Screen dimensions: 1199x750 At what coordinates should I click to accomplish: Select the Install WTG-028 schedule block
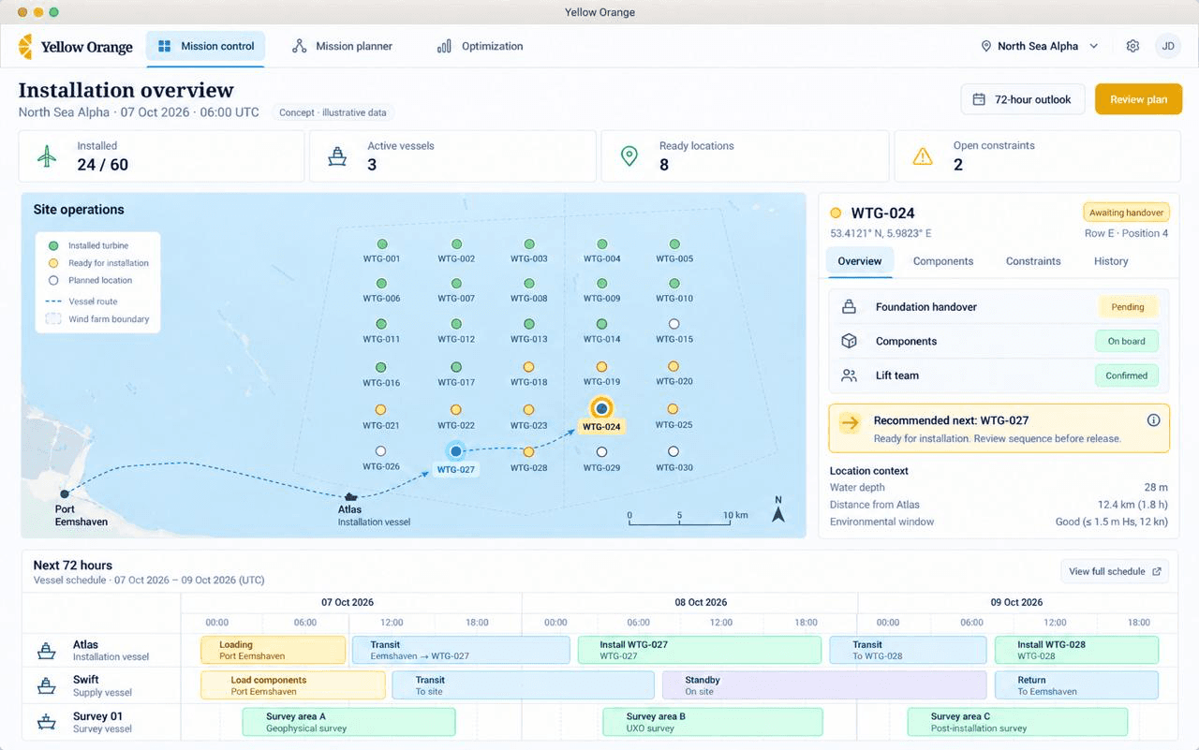pos(1076,650)
